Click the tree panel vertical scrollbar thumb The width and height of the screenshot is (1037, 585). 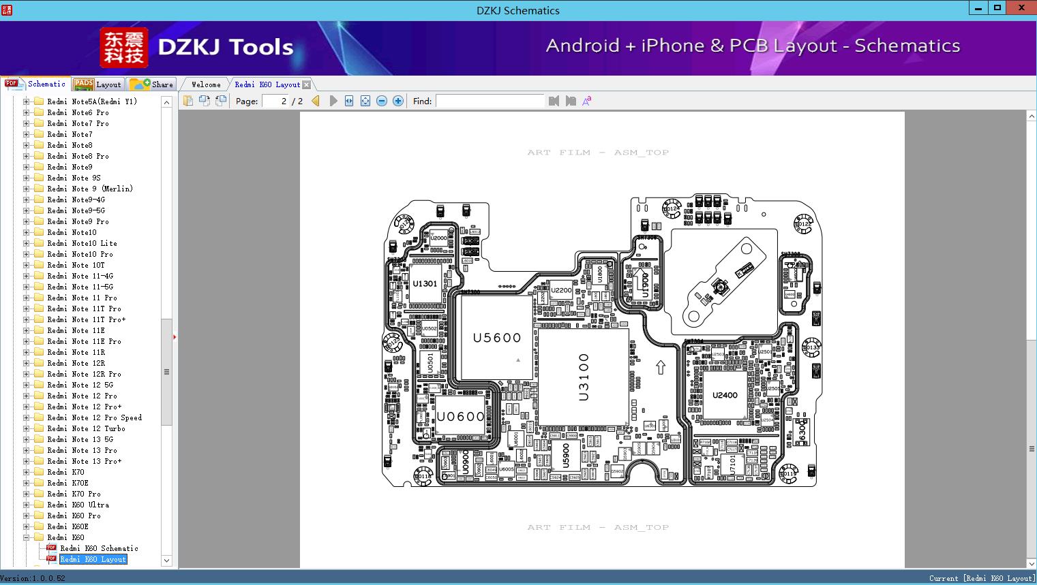click(166, 372)
